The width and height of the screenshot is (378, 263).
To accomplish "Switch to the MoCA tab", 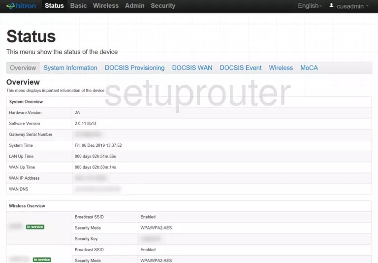I will 309,68.
